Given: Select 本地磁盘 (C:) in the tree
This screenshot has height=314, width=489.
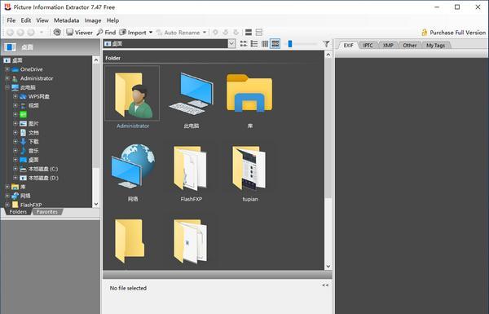Looking at the screenshot, I should pos(43,169).
